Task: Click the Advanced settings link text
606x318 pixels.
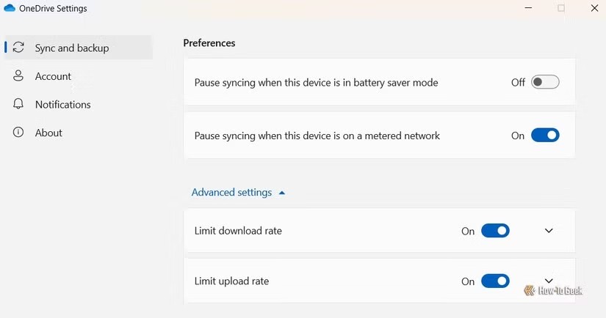Action: click(231, 192)
